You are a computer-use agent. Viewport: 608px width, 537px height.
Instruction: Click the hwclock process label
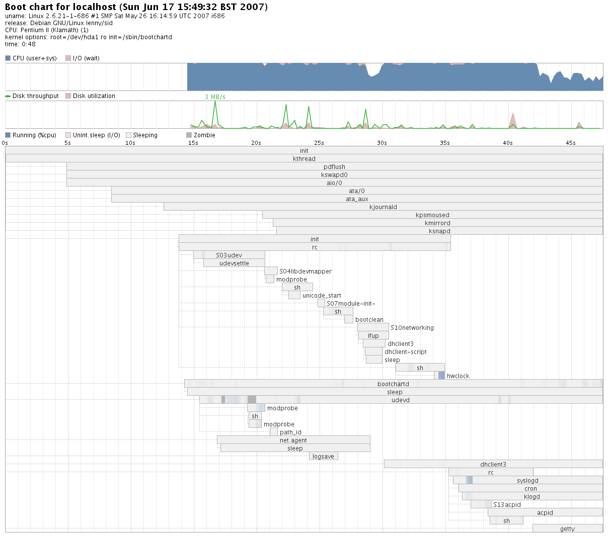(458, 376)
